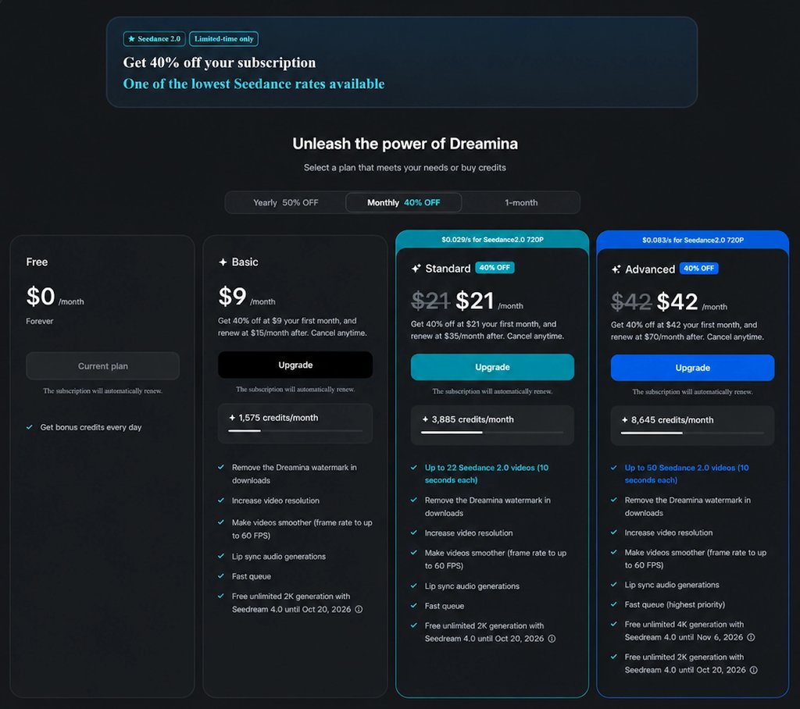800x709 pixels.
Task: Click the Standard plan credits progress bar
Action: pos(492,433)
